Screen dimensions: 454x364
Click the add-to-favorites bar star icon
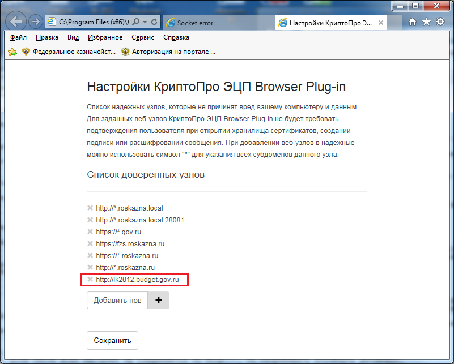(12, 52)
